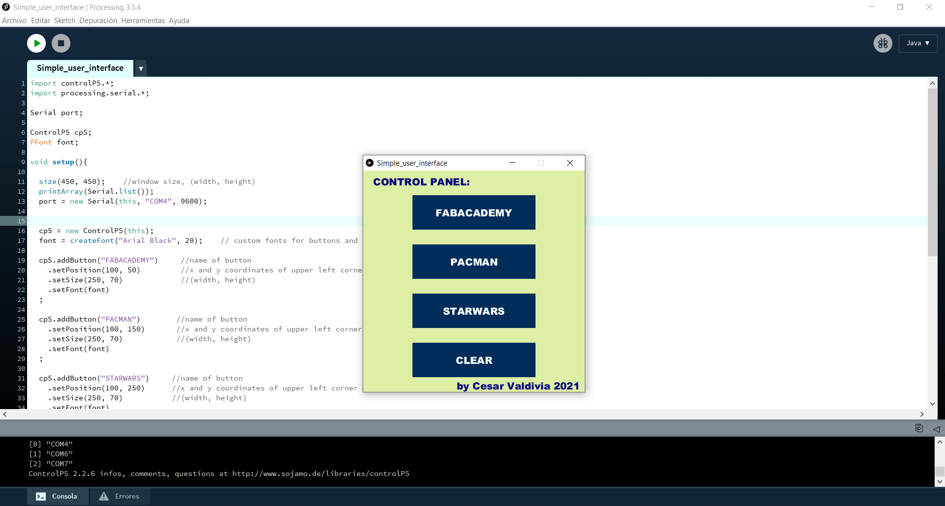Image resolution: width=945 pixels, height=506 pixels.
Task: Open the Sketch menu
Action: click(x=64, y=21)
